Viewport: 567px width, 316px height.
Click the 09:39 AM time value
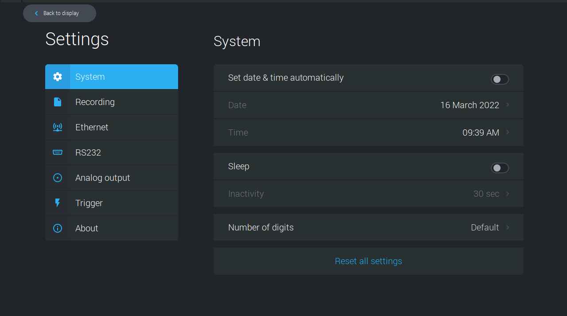click(481, 133)
